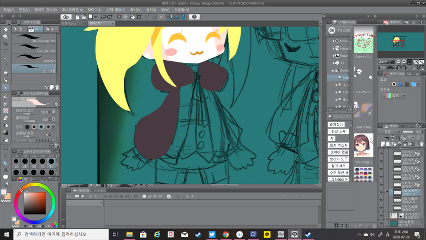Select the highlighted Pen tool in toolbox

(x=6, y=88)
